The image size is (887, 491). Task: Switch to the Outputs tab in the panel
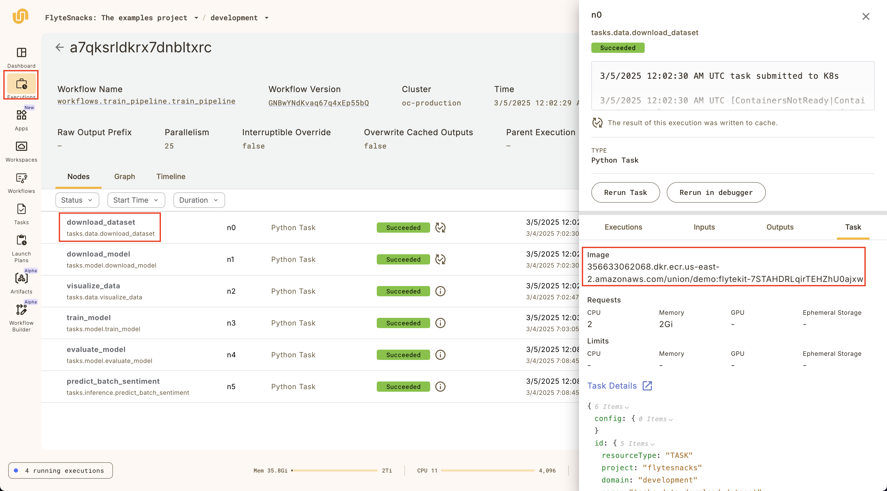pos(779,227)
